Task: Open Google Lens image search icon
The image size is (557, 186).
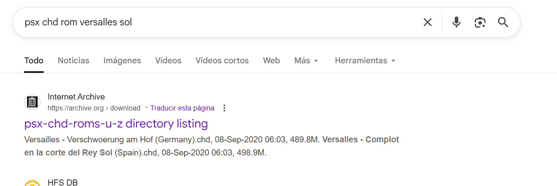Action: coord(480,22)
